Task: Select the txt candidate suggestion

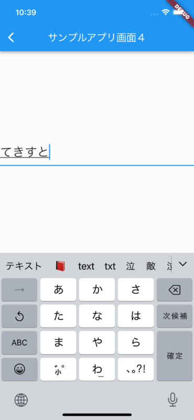Action: [110, 266]
